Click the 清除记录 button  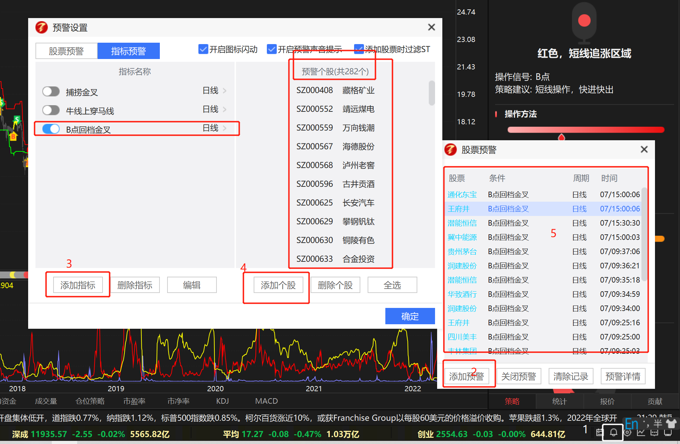click(571, 376)
